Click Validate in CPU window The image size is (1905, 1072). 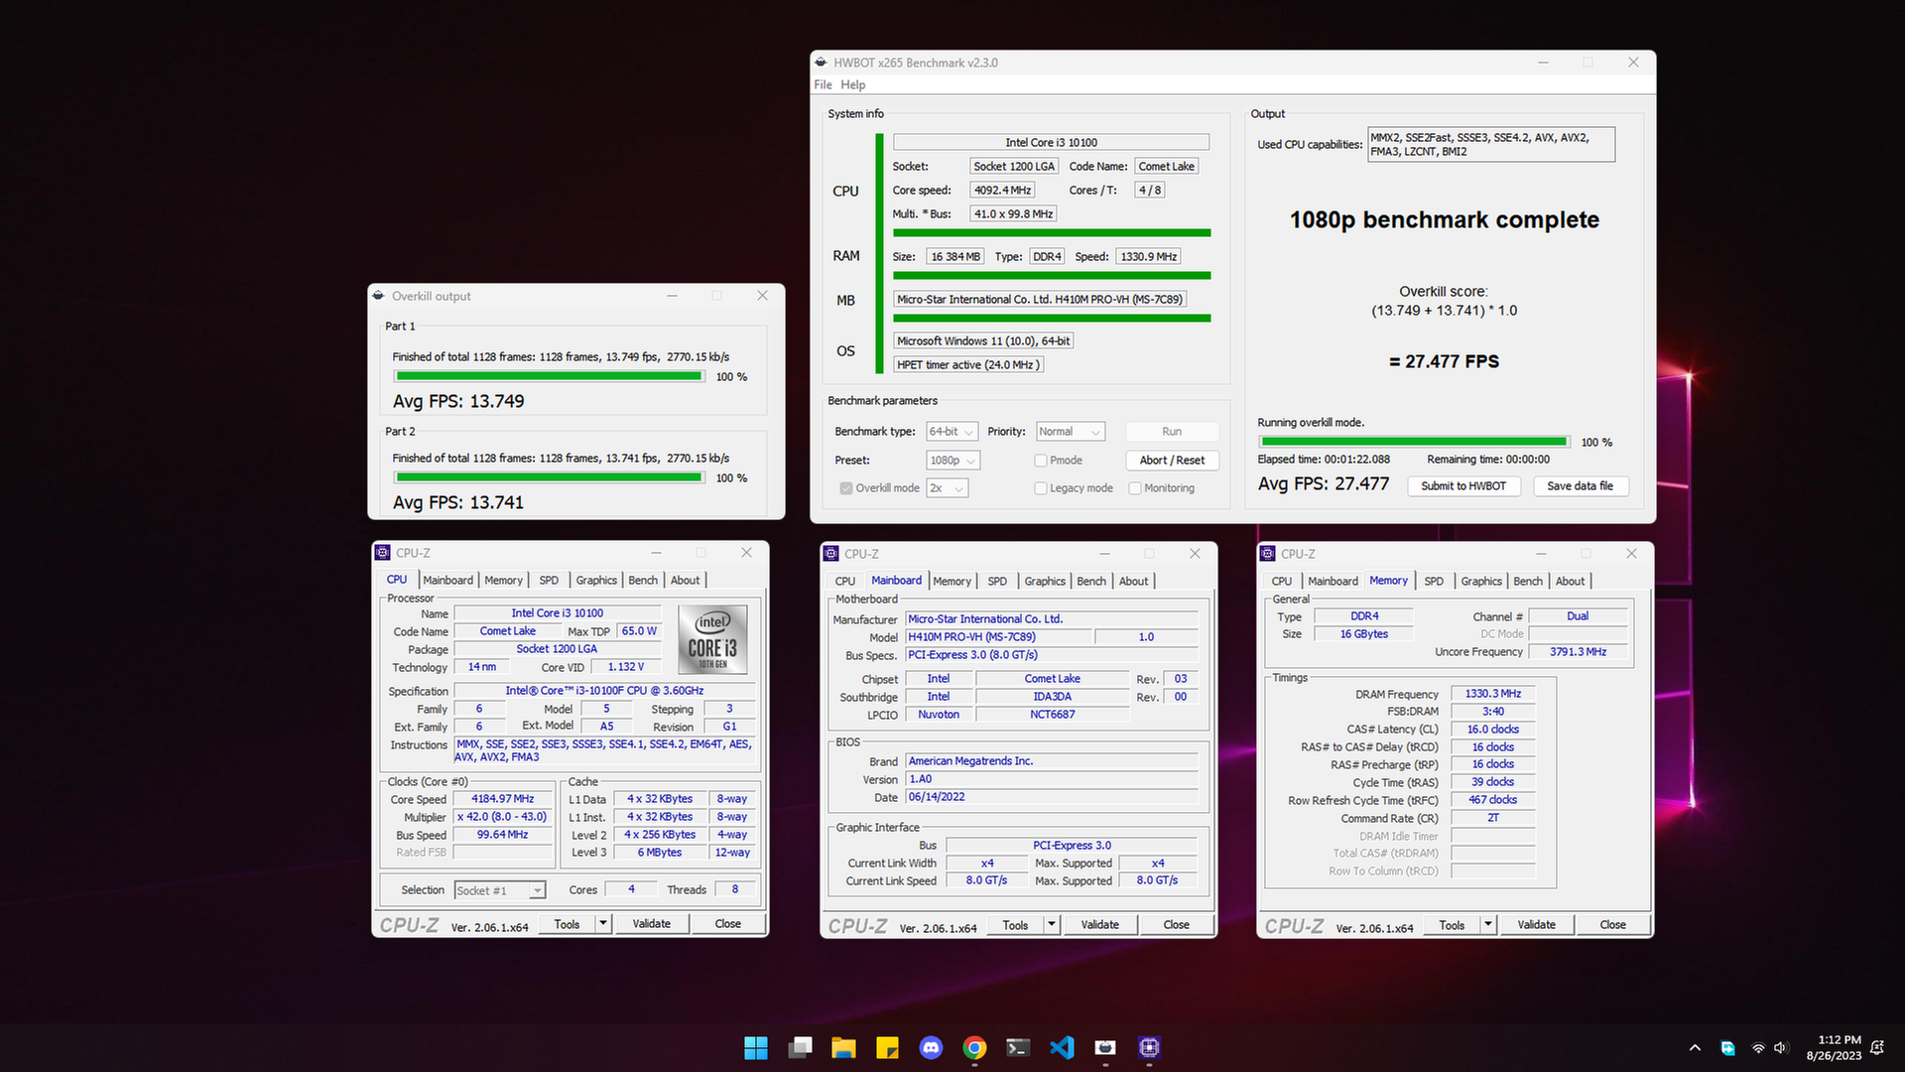tap(652, 924)
